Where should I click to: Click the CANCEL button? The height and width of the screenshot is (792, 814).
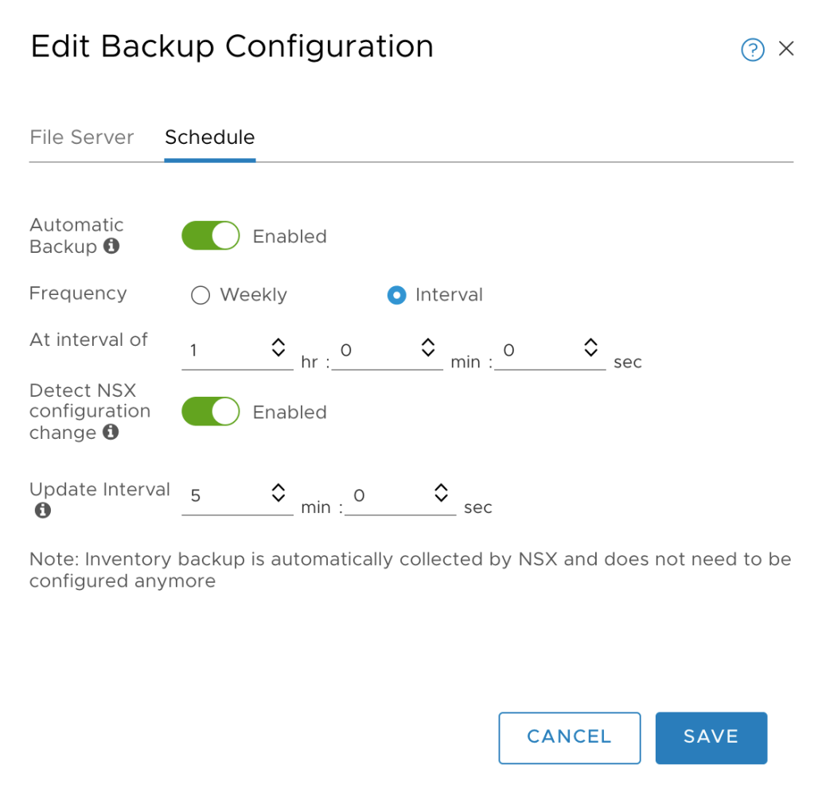coord(569,737)
